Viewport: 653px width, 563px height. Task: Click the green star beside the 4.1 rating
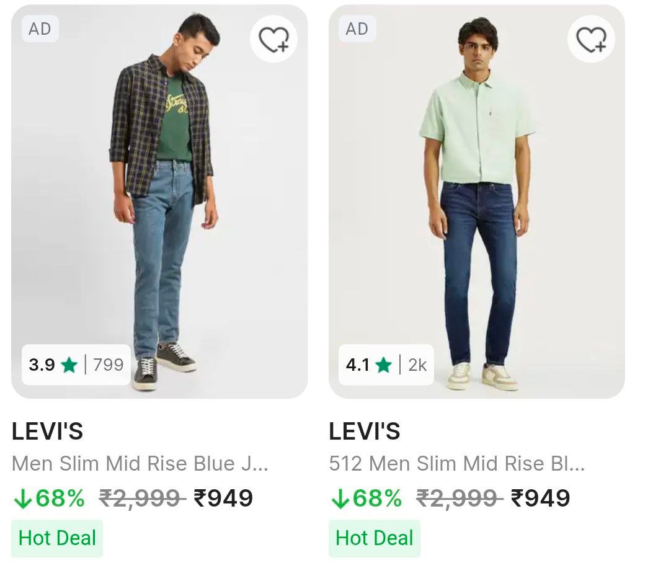tap(384, 365)
